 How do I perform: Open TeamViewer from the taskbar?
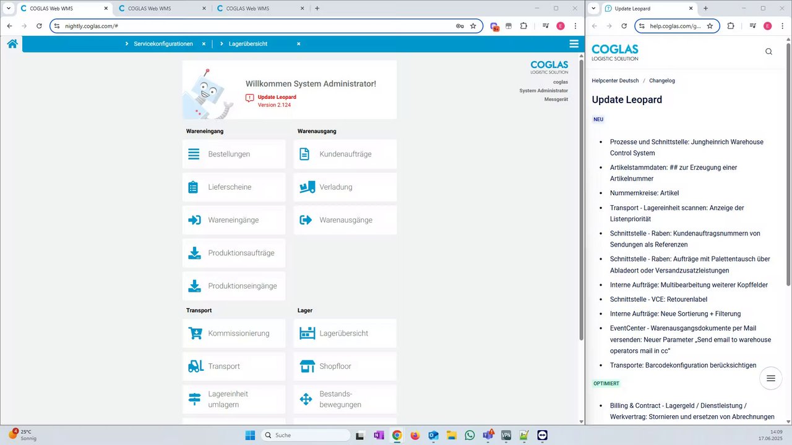pyautogui.click(x=543, y=435)
